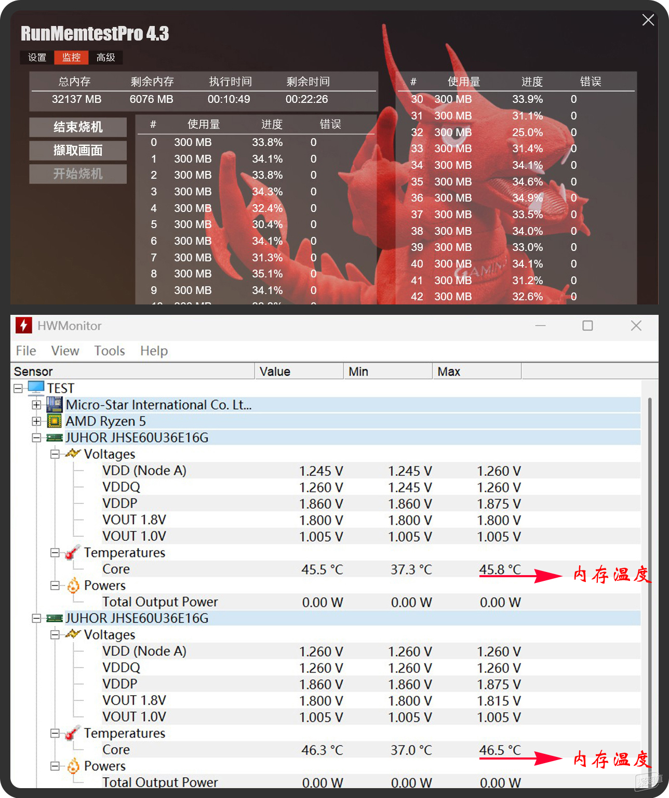Click the first Temperatures thermometer icon
This screenshot has height=798, width=669.
coord(73,552)
